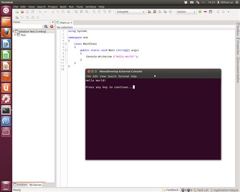Open LibreOffice Calc from the launcher

coord(6,55)
